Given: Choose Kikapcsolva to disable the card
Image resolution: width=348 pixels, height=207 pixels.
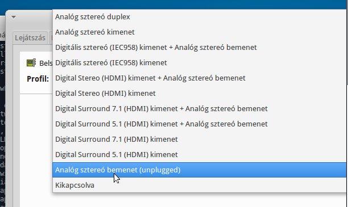Looking at the screenshot, I should 199,185.
